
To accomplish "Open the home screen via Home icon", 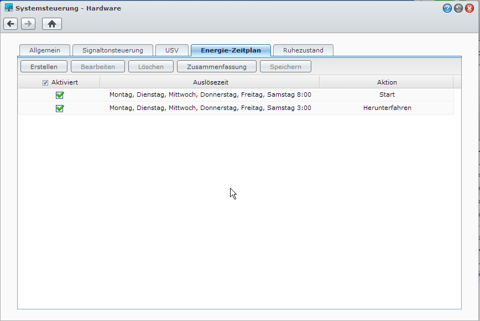I will [x=53, y=24].
